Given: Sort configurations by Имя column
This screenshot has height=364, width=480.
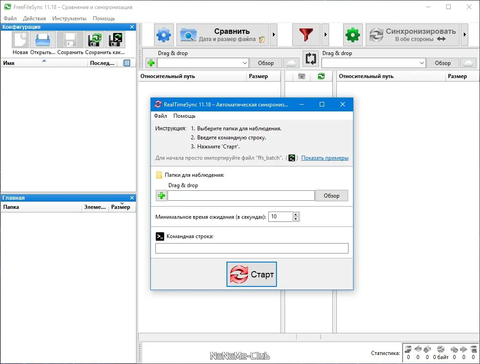Looking at the screenshot, I should (x=44, y=63).
